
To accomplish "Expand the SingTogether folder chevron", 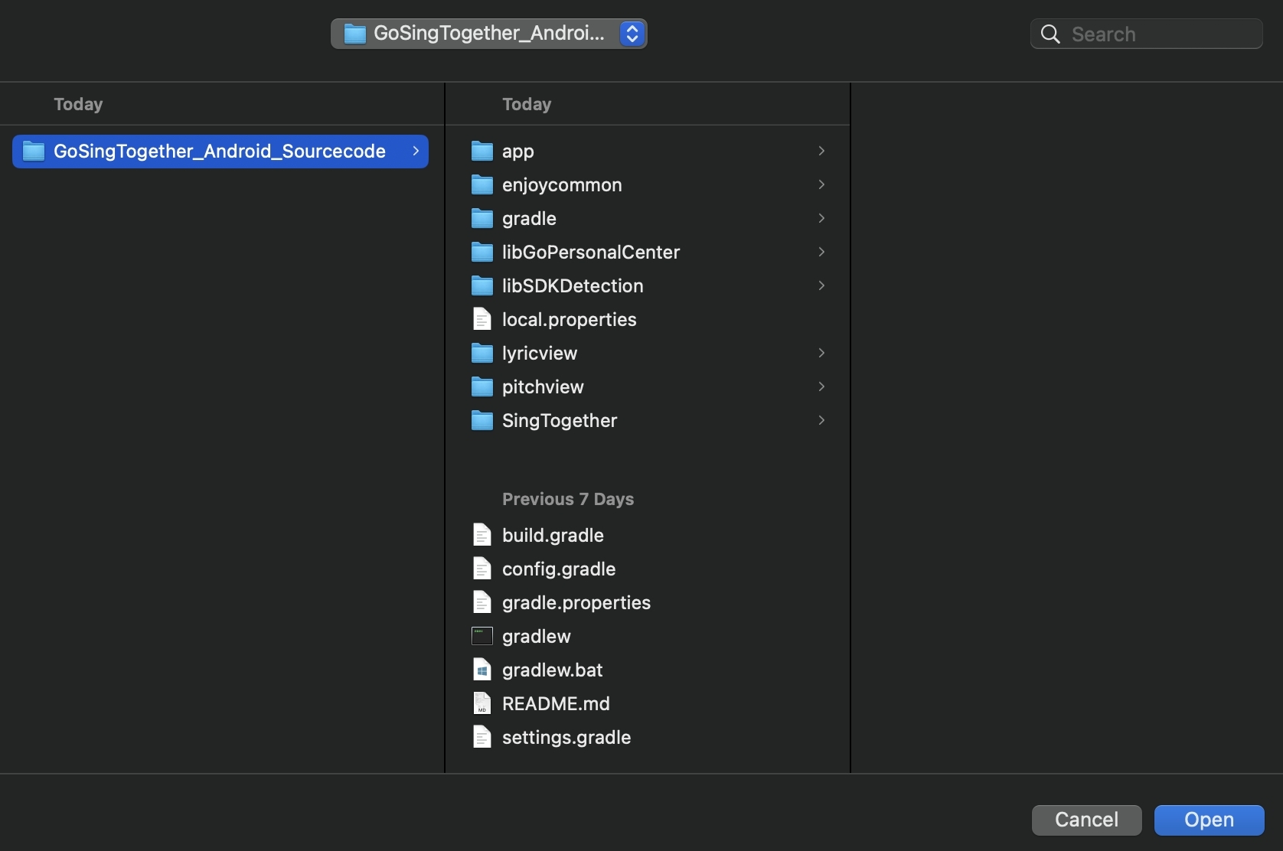I will 821,420.
